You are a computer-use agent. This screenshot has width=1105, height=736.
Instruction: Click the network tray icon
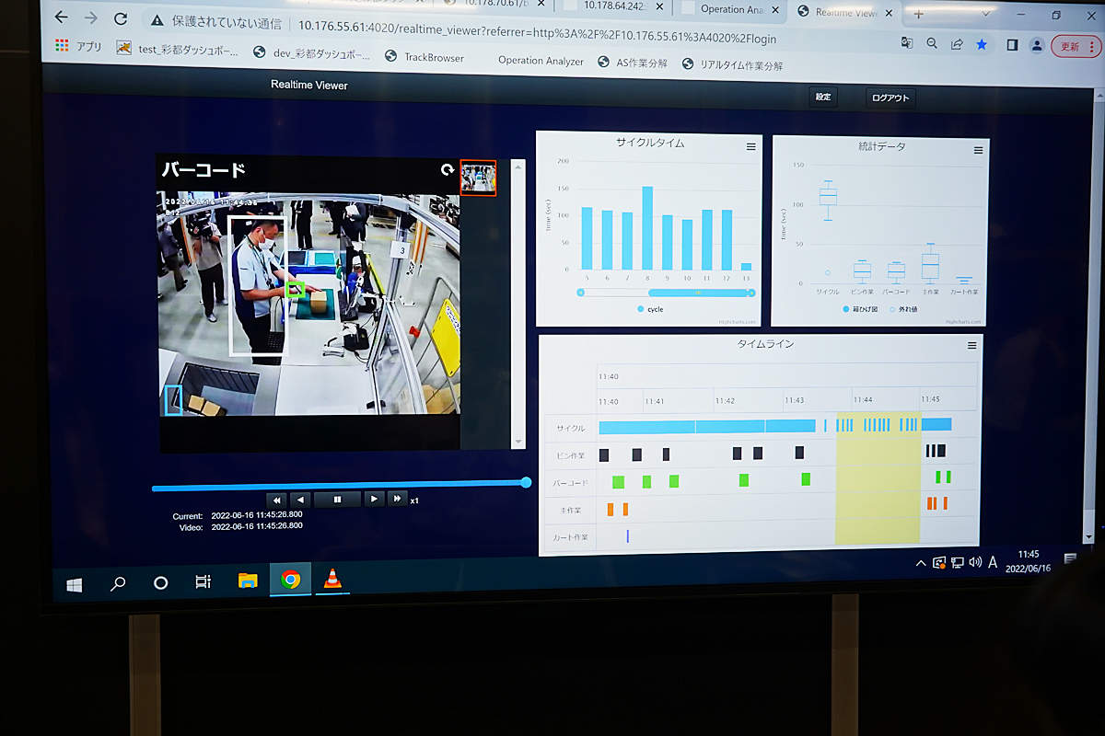click(x=958, y=562)
